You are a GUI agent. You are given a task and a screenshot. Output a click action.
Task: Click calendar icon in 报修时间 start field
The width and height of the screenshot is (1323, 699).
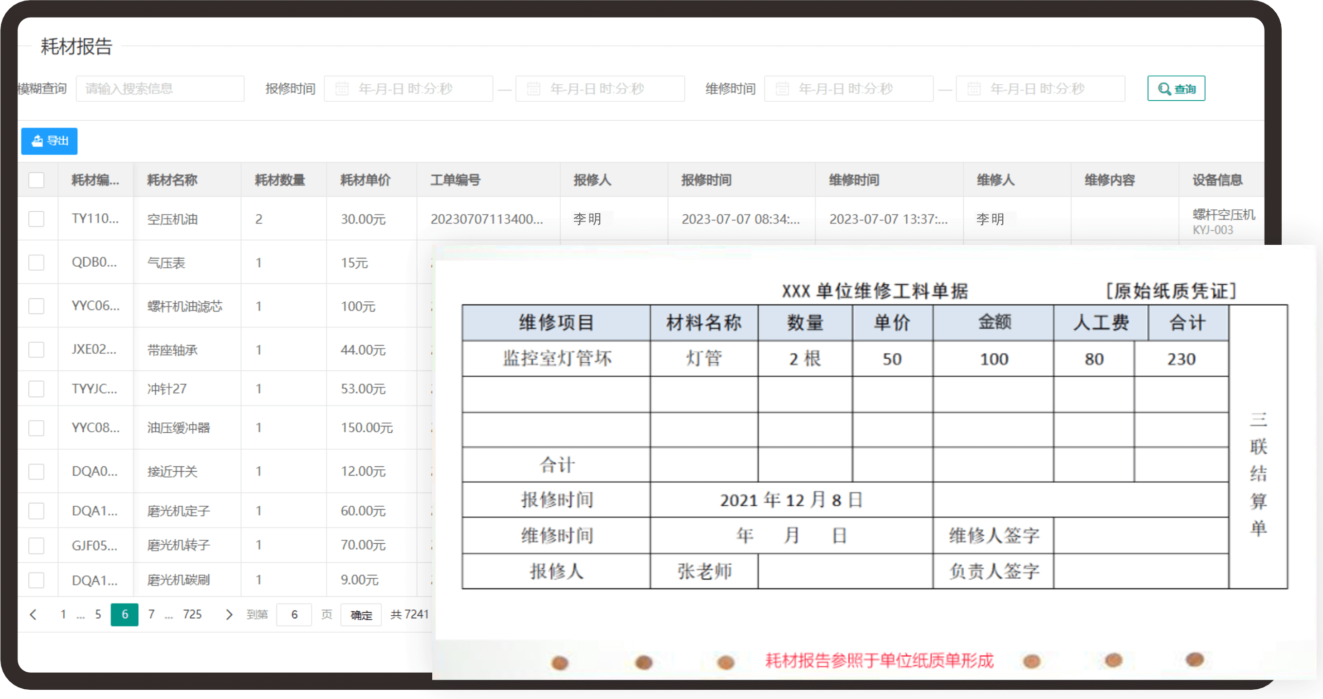[342, 89]
